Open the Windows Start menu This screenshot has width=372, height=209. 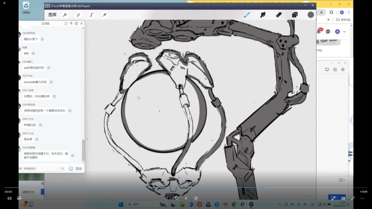(x=121, y=204)
